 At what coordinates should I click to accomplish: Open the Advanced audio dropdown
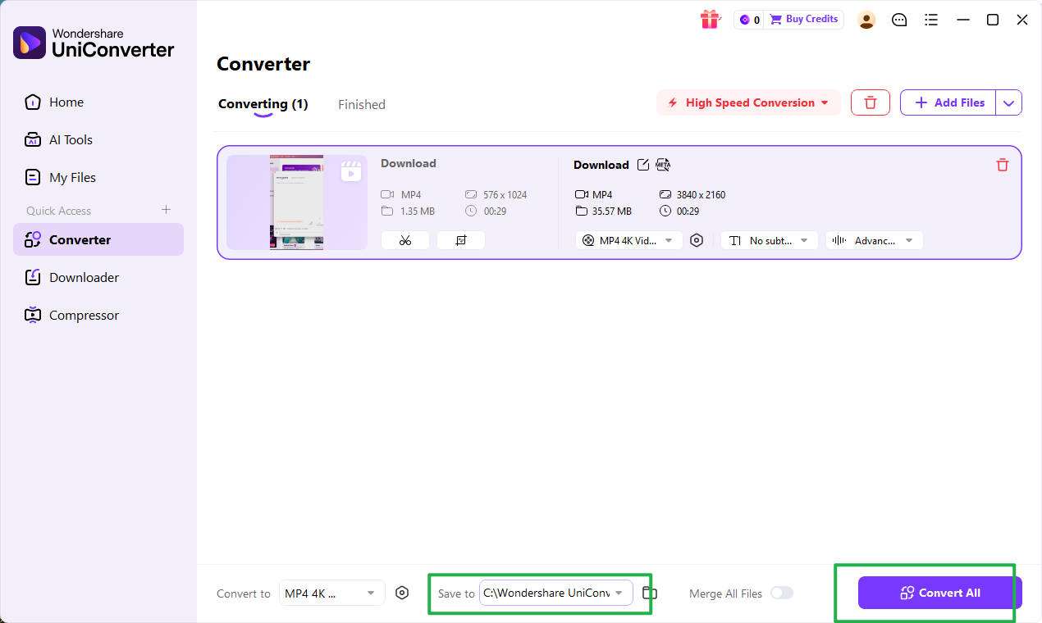point(874,240)
